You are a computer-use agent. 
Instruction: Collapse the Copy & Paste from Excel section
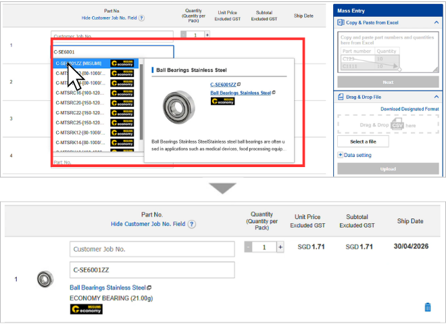click(x=437, y=22)
